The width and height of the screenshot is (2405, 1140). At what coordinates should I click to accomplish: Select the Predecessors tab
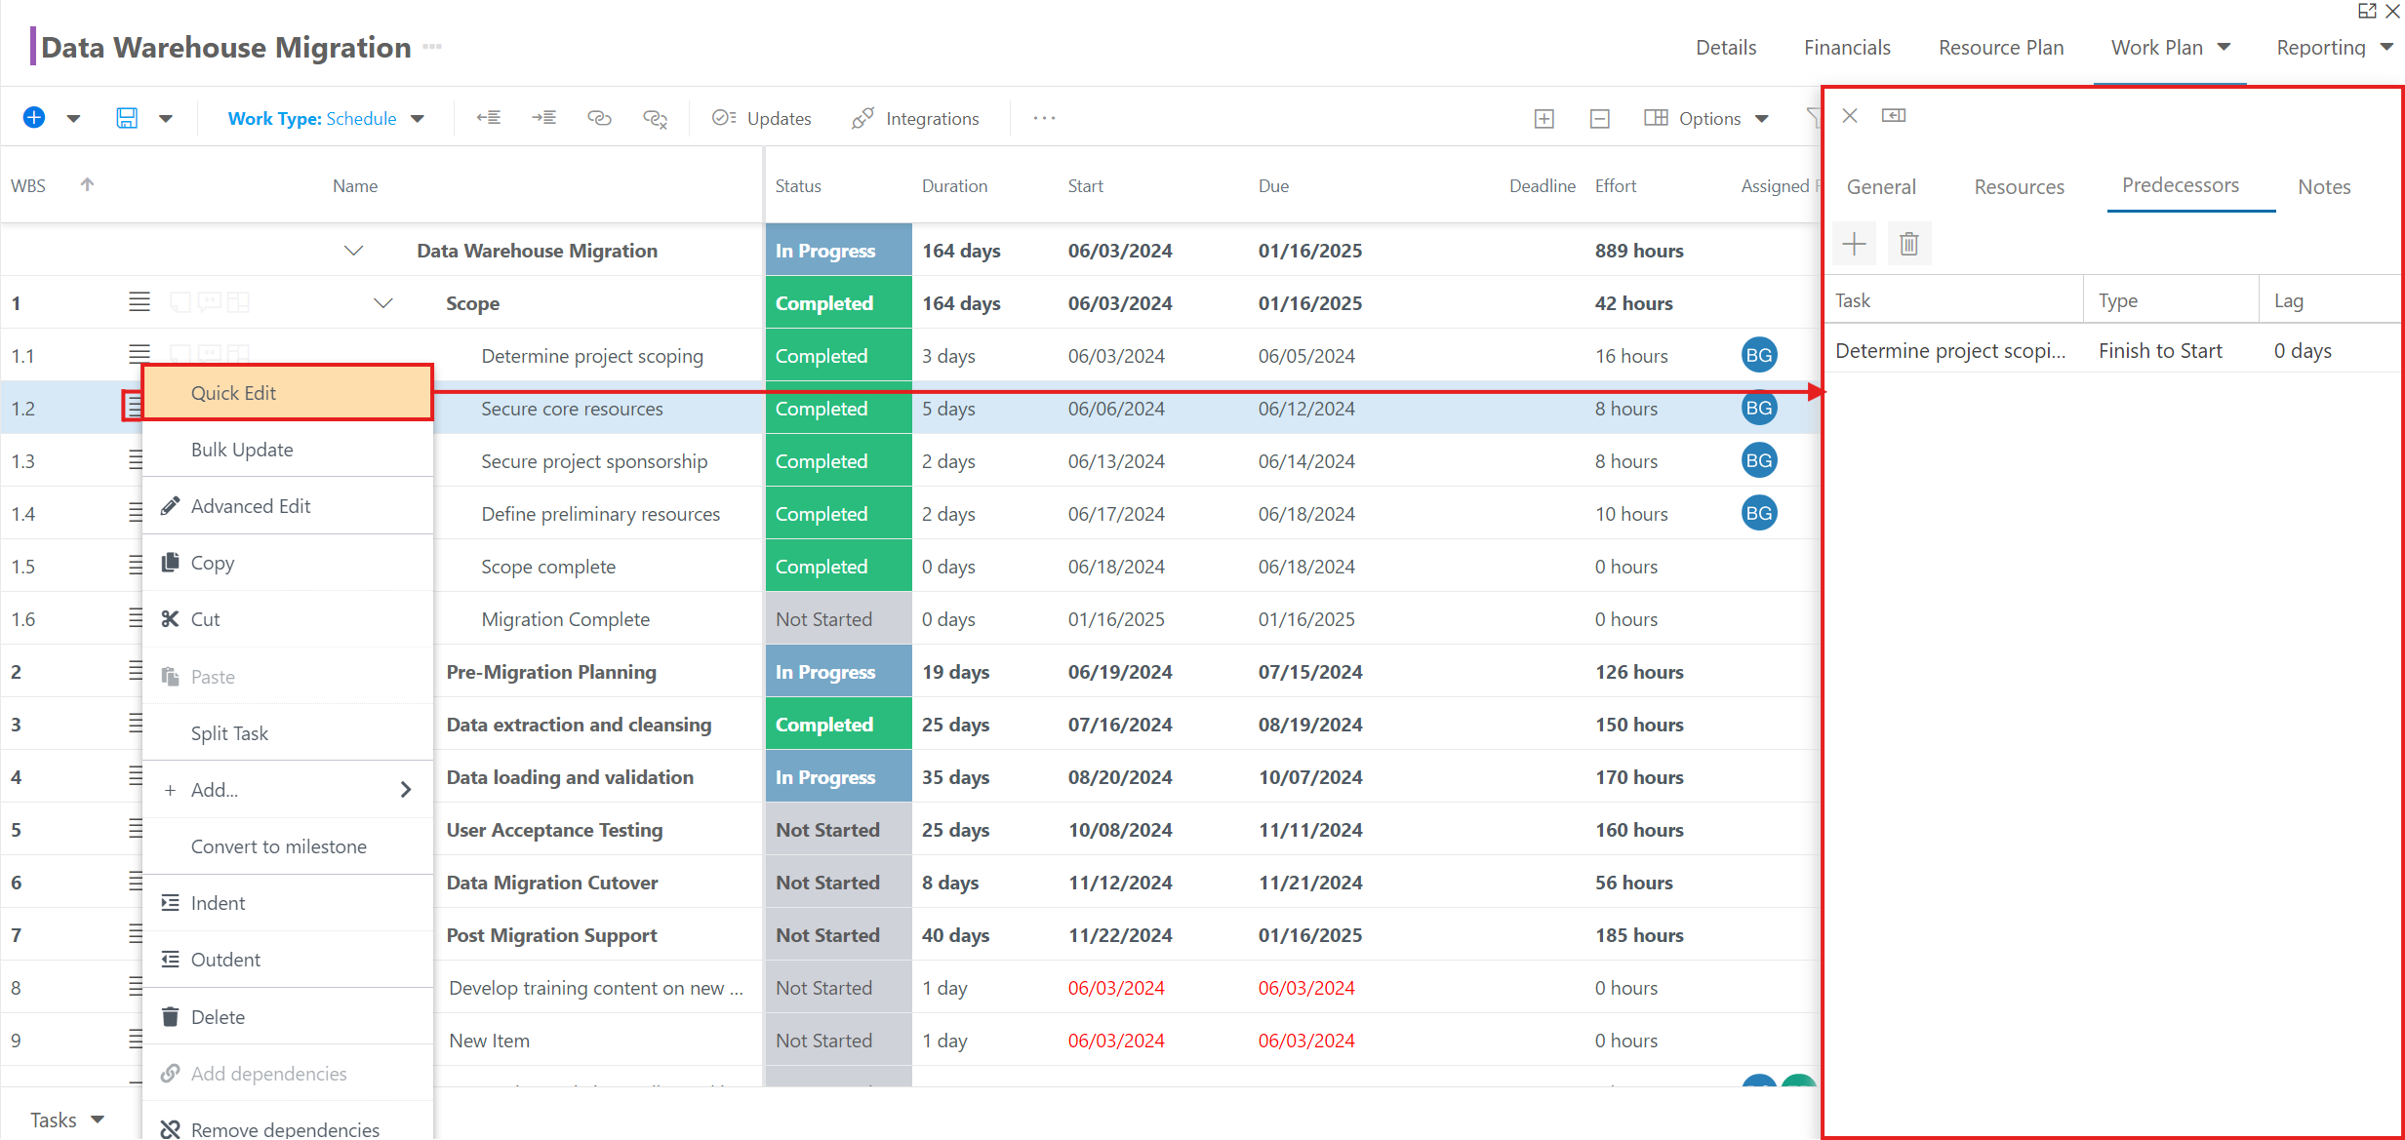[x=2181, y=185]
